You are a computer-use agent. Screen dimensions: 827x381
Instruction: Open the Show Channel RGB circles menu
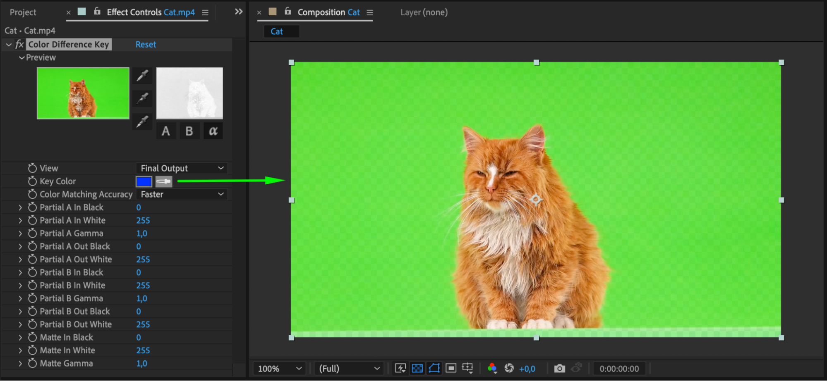(492, 368)
